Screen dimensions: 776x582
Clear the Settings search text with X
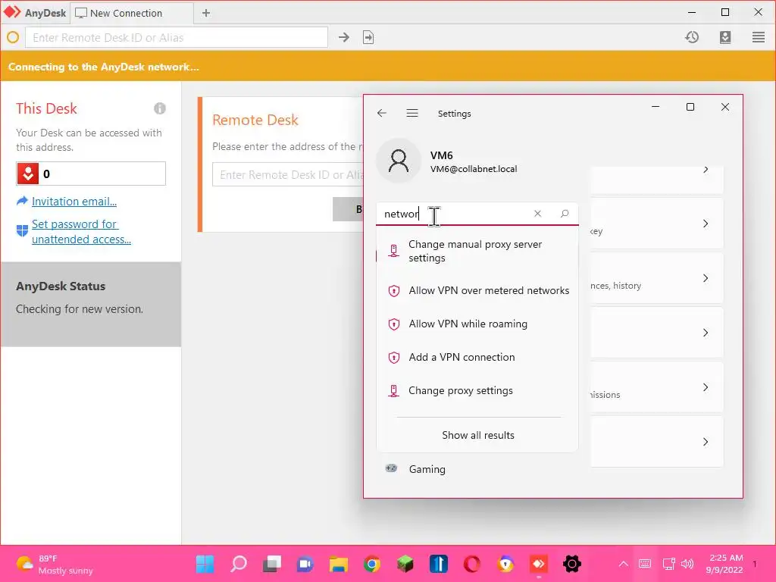click(537, 214)
